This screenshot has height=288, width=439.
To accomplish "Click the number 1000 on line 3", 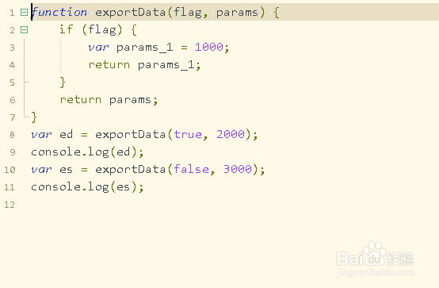I will 209,47.
